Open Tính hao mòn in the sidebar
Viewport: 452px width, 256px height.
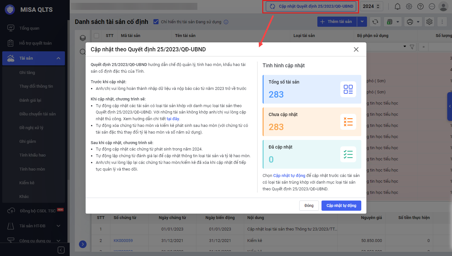(32, 169)
